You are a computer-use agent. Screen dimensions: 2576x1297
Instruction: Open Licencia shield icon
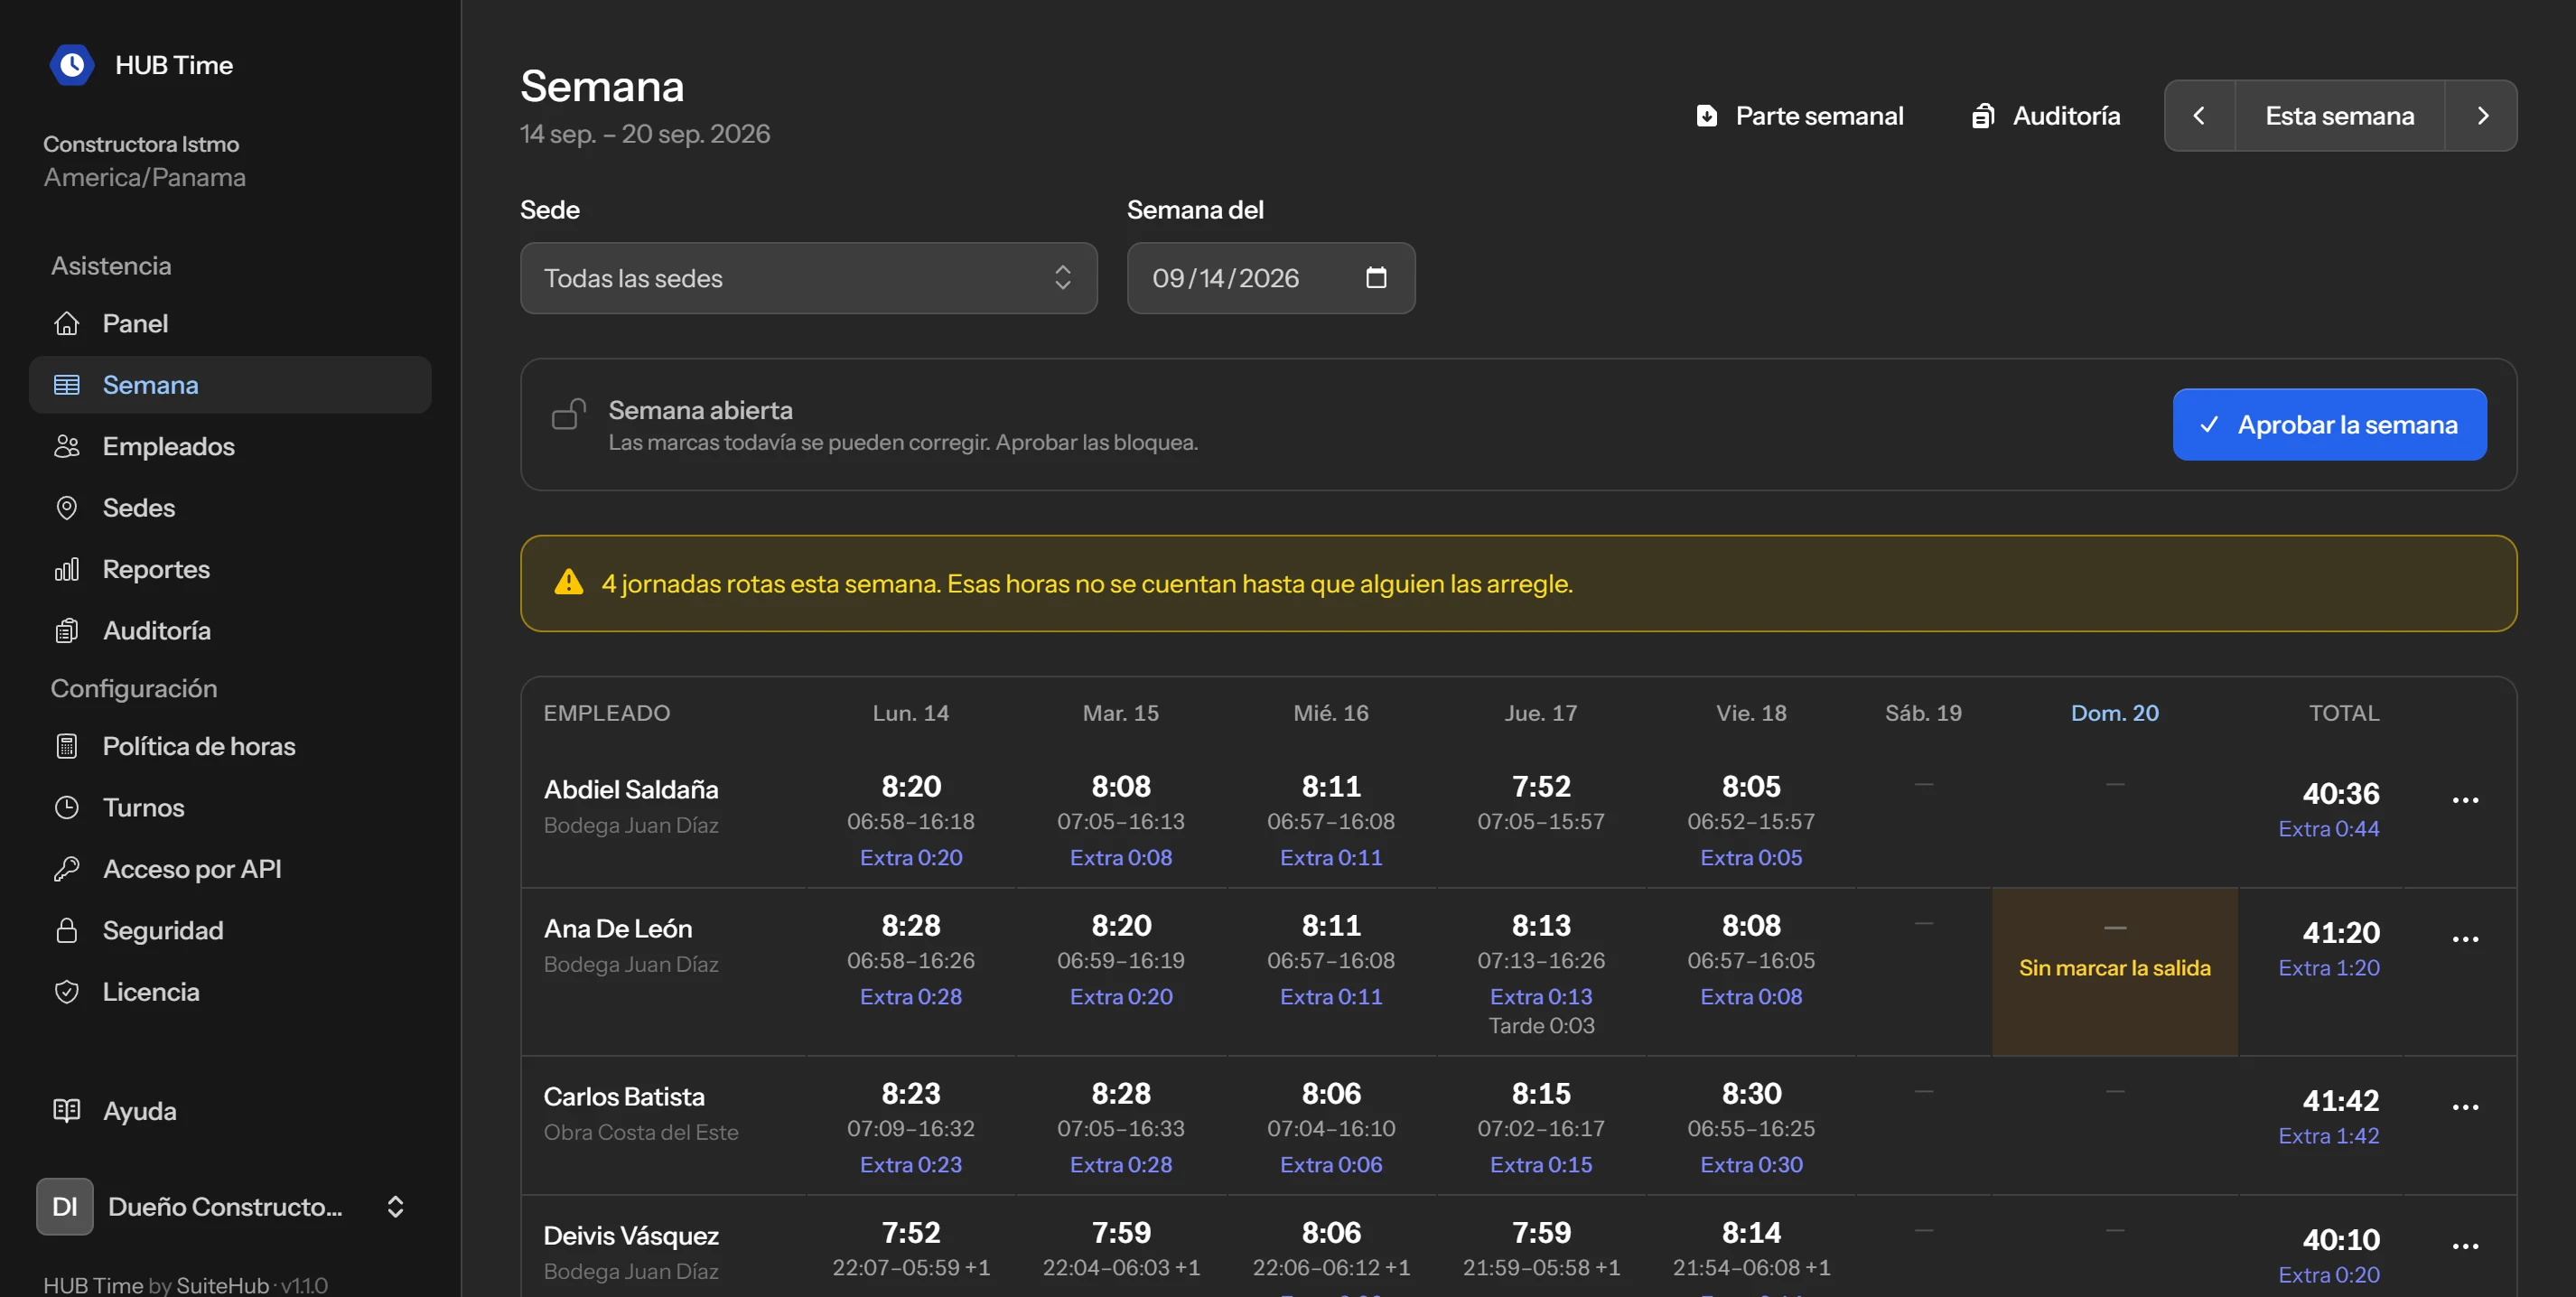[x=67, y=992]
